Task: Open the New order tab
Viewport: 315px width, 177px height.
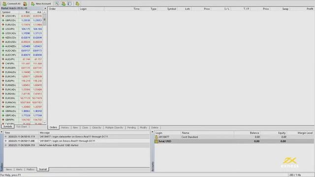Action: click(75, 128)
